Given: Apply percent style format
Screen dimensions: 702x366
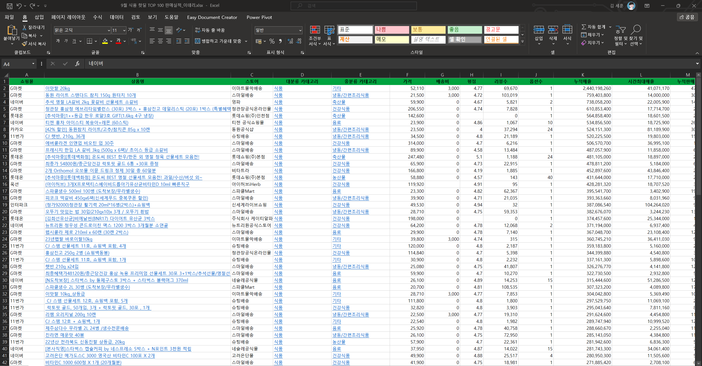Looking at the screenshot, I should click(272, 41).
